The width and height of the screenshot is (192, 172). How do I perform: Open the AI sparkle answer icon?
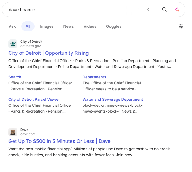[177, 10]
